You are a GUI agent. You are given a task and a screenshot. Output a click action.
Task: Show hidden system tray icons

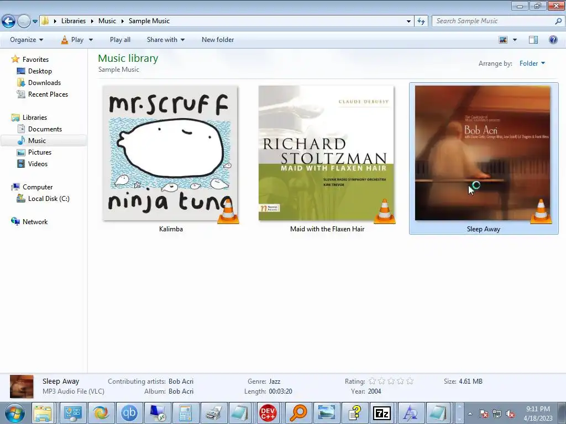tap(470, 414)
